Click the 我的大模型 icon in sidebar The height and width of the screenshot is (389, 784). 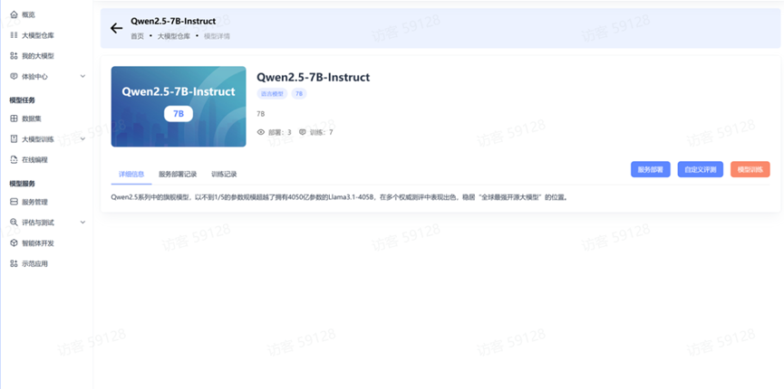14,56
